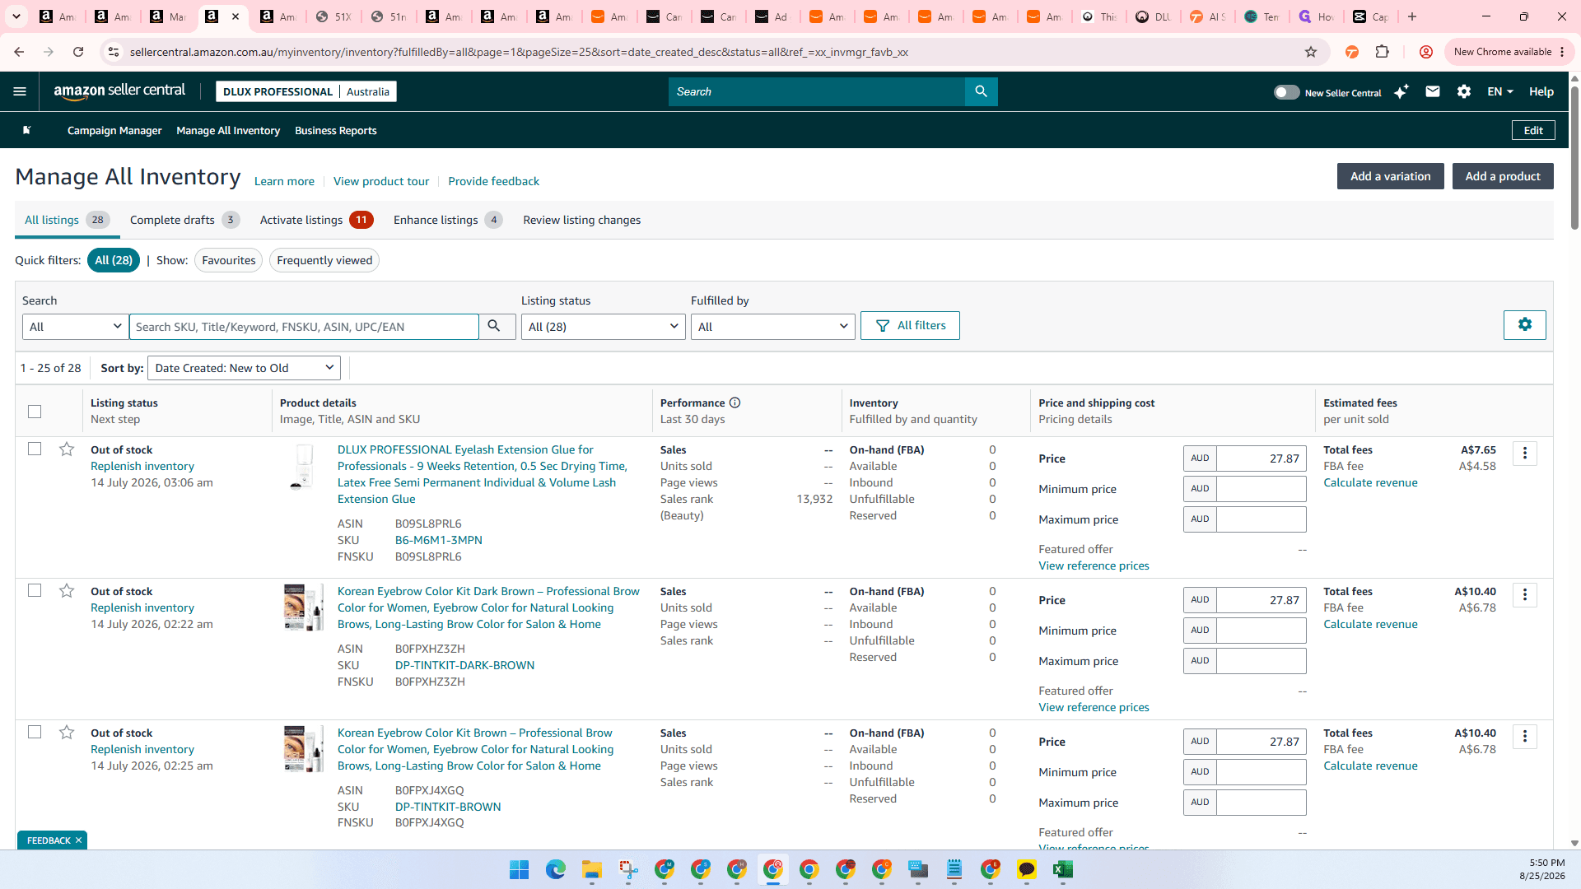
Task: Open more actions for Eyelash Glue listing
Action: tap(1524, 453)
